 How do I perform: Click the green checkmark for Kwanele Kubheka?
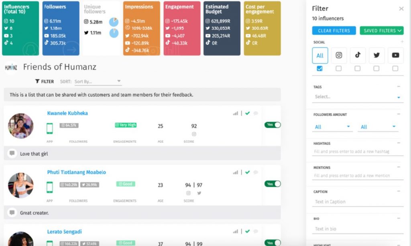247,113
